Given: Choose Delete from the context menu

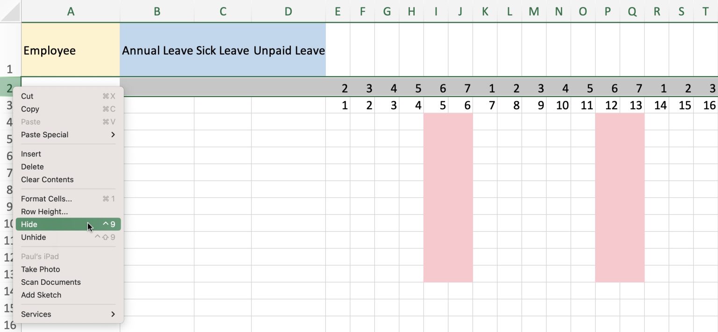Looking at the screenshot, I should point(32,167).
